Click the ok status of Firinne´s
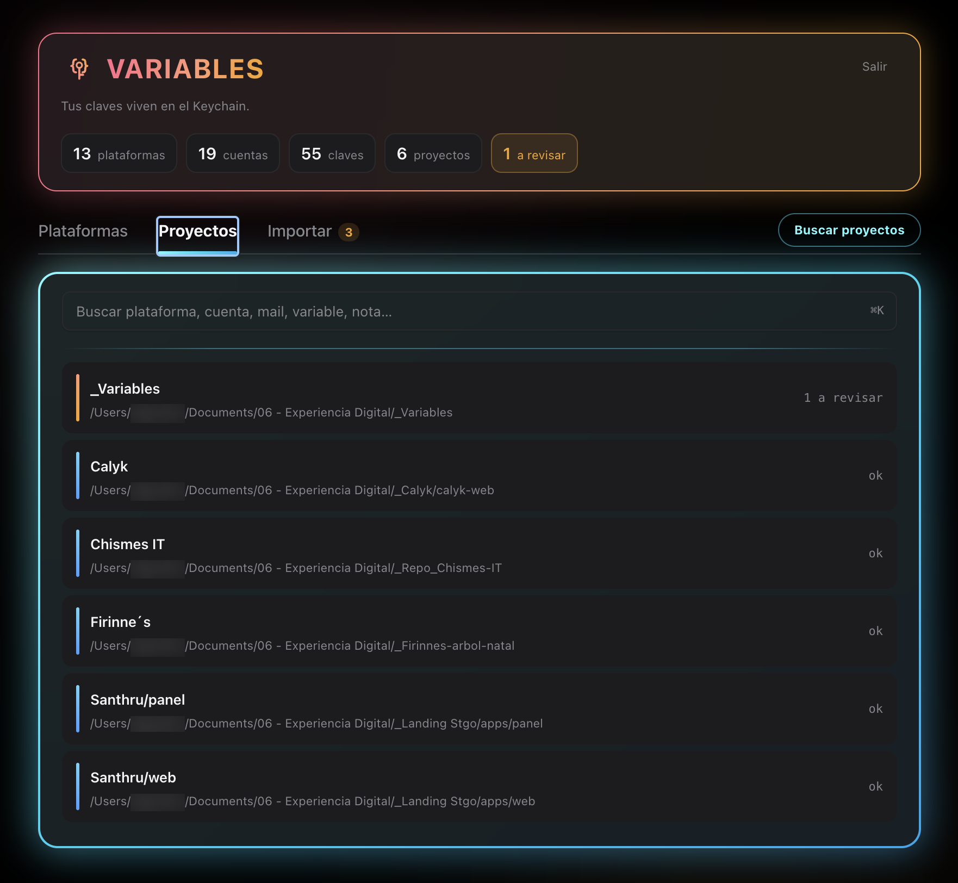Screen dimensions: 958x883 (875, 631)
